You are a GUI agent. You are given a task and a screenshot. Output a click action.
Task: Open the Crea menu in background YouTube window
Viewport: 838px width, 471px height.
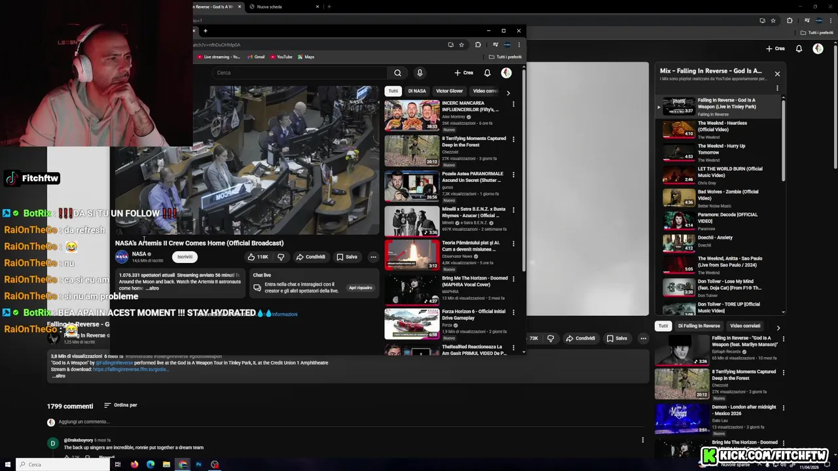[775, 48]
